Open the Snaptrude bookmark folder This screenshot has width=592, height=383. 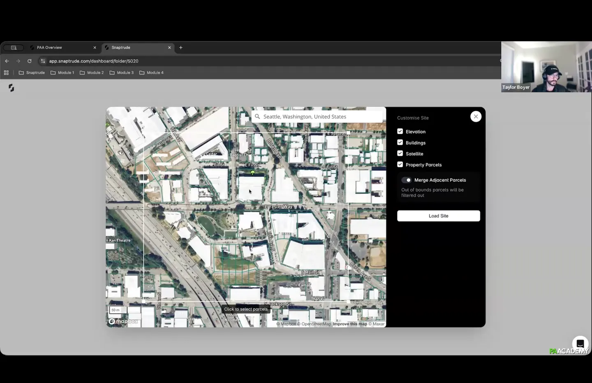pyautogui.click(x=32, y=73)
